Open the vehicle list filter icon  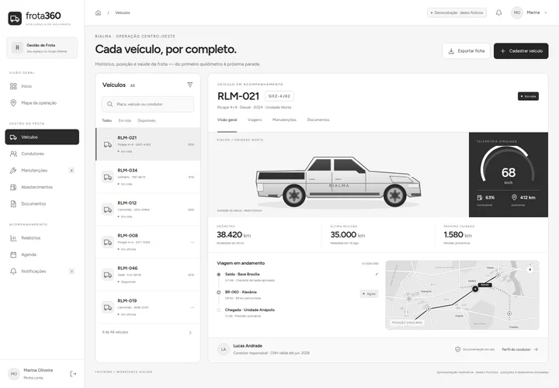189,85
